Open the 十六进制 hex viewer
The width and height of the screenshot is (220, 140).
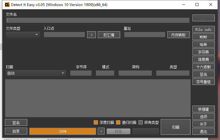pyautogui.click(x=204, y=67)
